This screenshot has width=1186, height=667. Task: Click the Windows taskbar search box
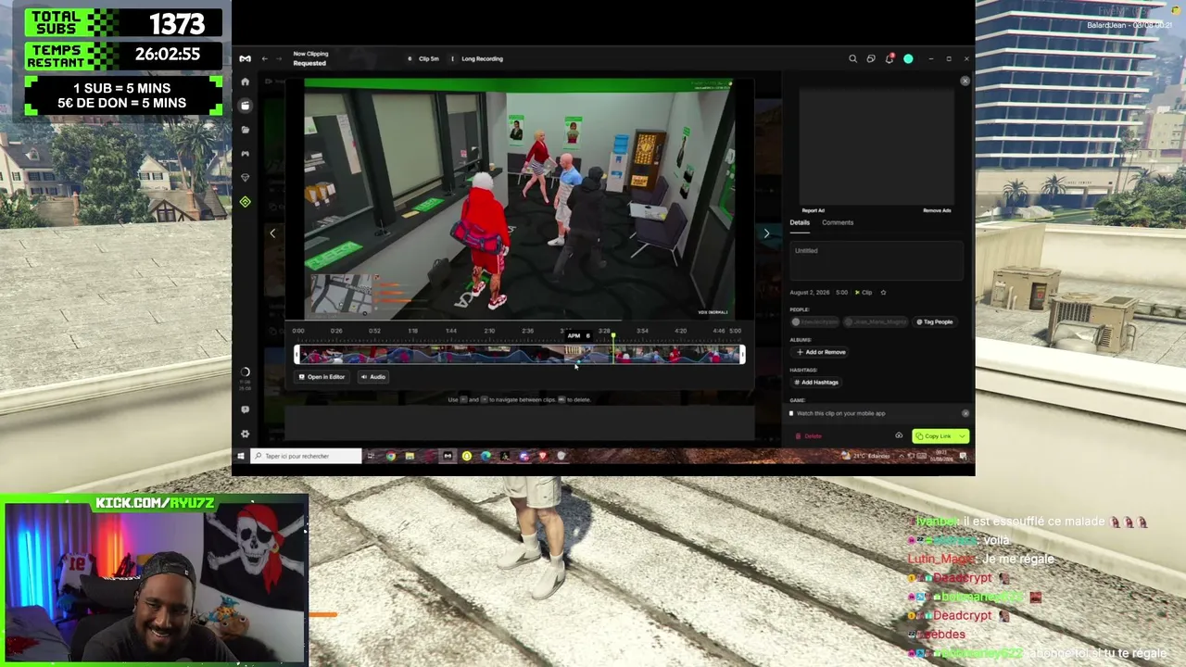point(306,456)
